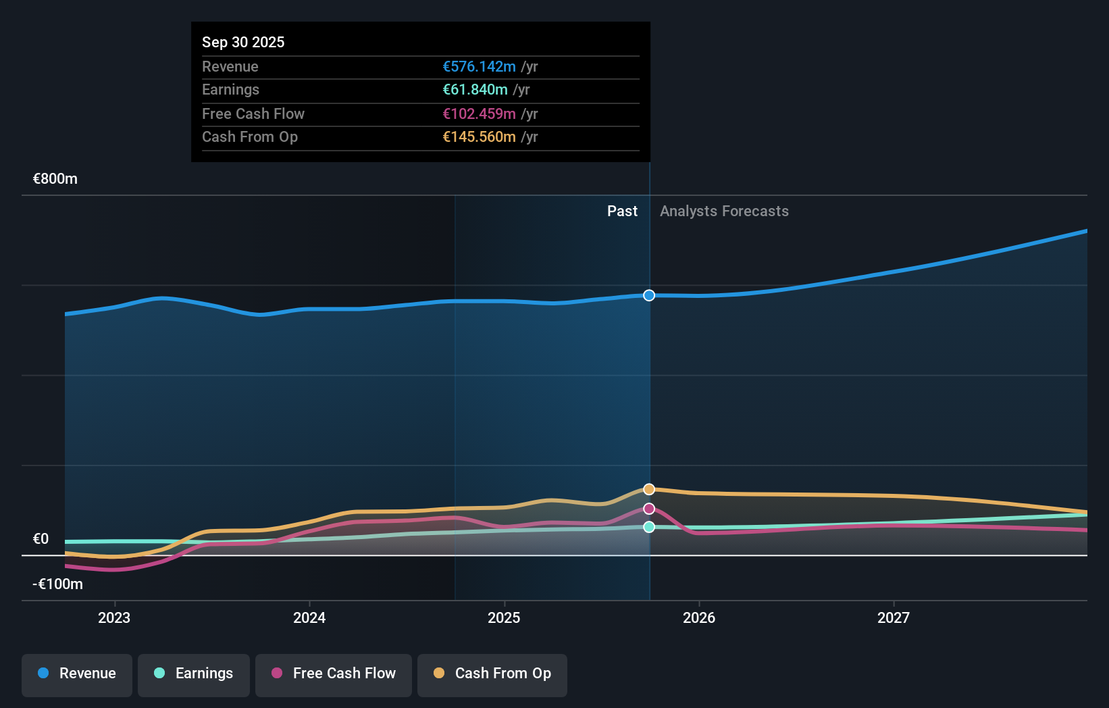This screenshot has width=1109, height=708.
Task: Click the orange Cash From Op dot icon
Action: tap(439, 674)
